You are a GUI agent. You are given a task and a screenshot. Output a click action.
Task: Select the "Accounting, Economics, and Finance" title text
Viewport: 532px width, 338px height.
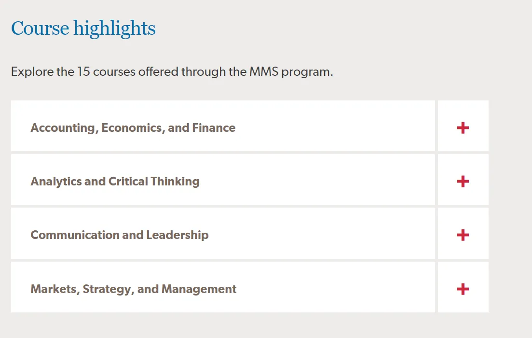[x=133, y=128]
